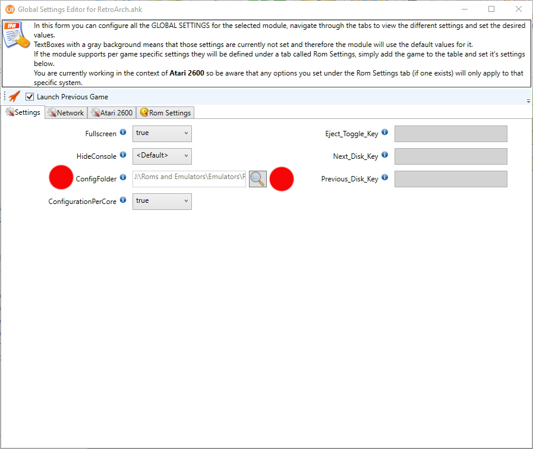The height and width of the screenshot is (449, 533).
Task: Click the info icon beside Next_Disk_Key
Action: tap(384, 155)
